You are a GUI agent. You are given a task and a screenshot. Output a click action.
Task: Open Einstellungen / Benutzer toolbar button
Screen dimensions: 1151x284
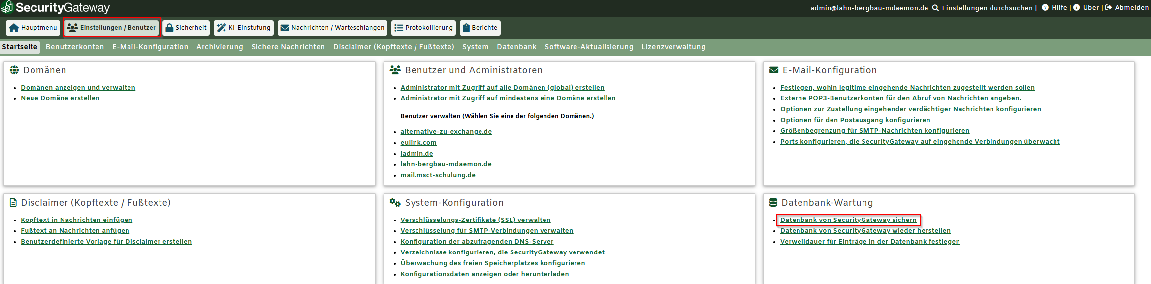click(112, 28)
